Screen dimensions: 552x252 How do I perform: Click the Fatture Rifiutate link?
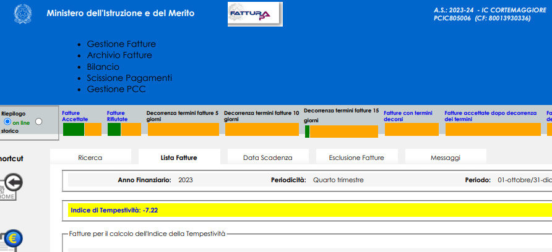click(117, 115)
